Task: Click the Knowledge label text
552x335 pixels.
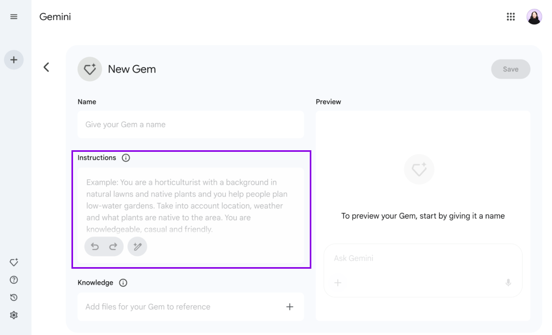Action: coord(95,283)
